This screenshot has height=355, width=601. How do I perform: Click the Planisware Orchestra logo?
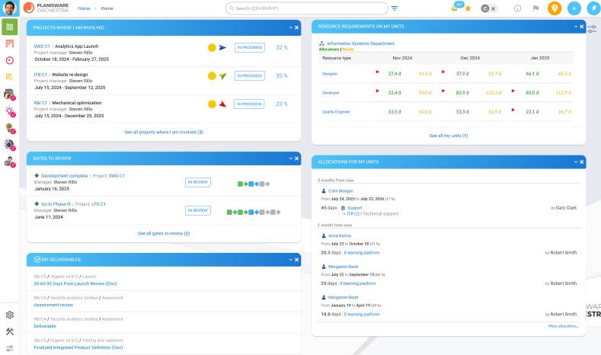tap(46, 8)
